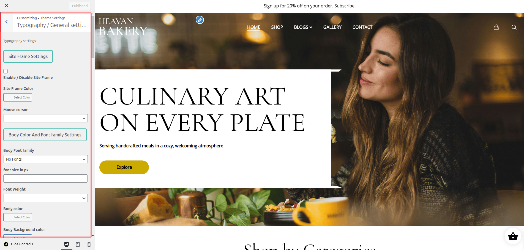
Task: Expand the Font Weight dropdown
Action: (46, 198)
